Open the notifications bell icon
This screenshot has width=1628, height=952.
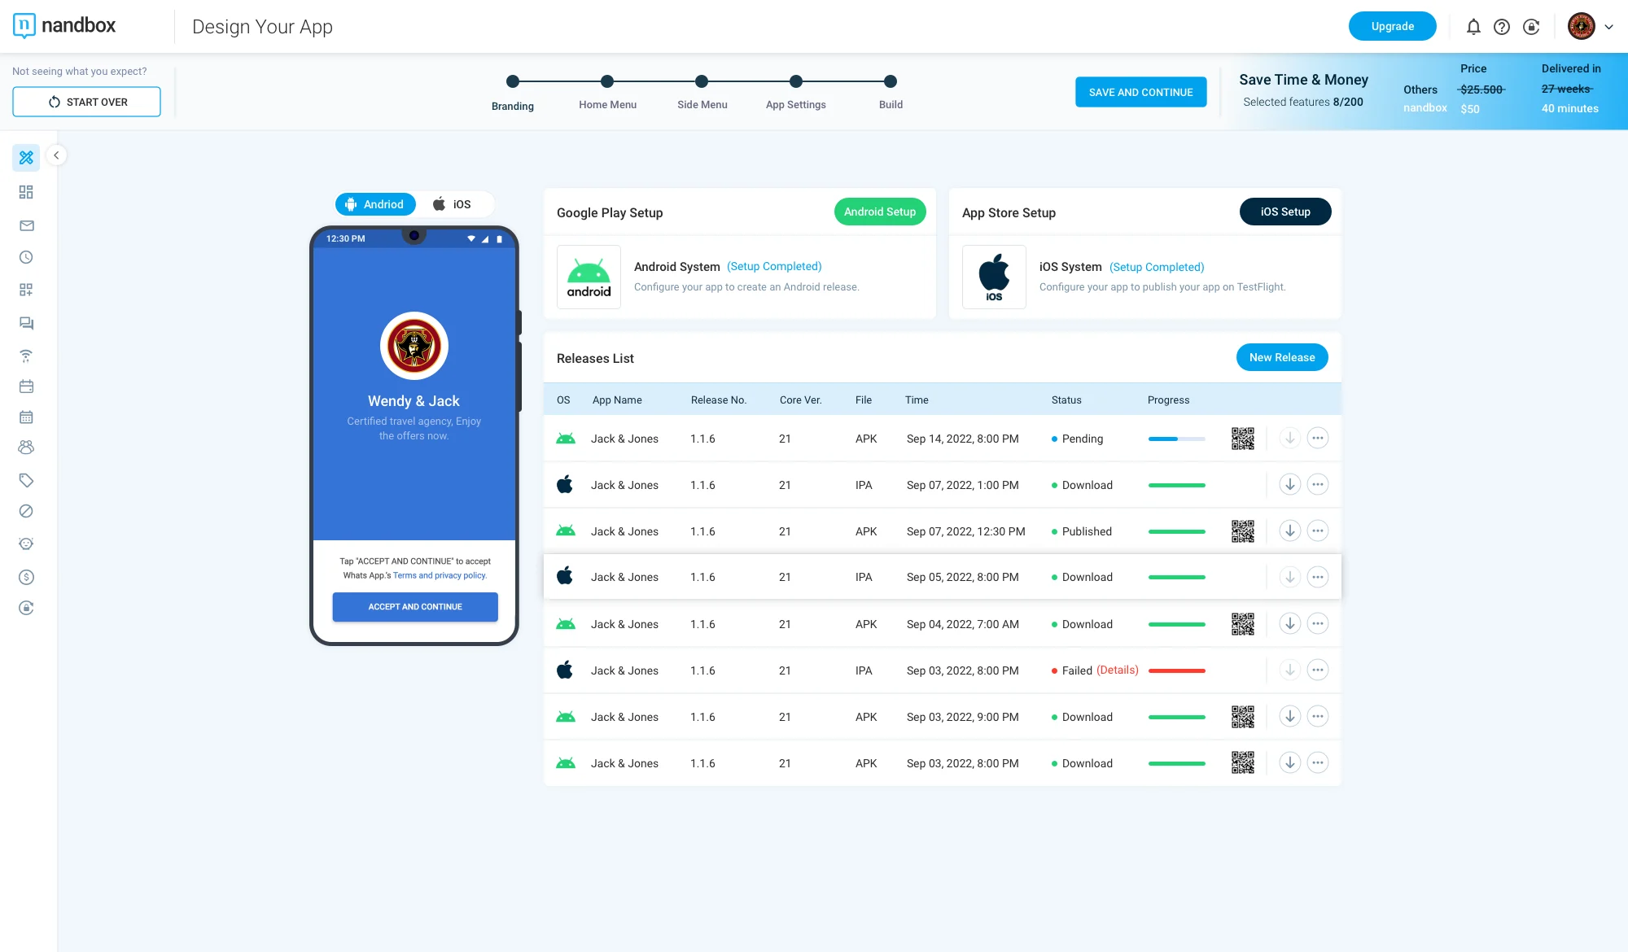click(x=1473, y=26)
